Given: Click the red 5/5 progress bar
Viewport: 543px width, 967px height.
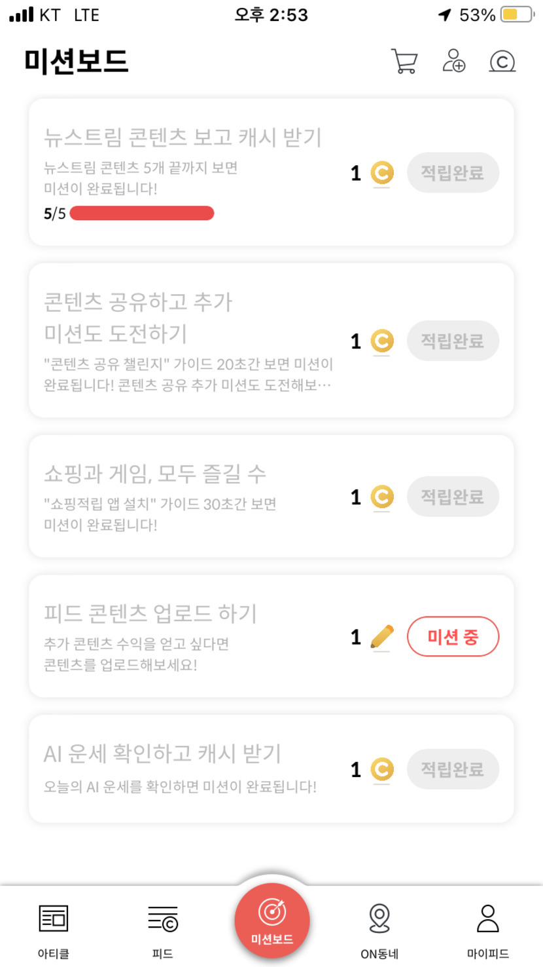Looking at the screenshot, I should [142, 214].
